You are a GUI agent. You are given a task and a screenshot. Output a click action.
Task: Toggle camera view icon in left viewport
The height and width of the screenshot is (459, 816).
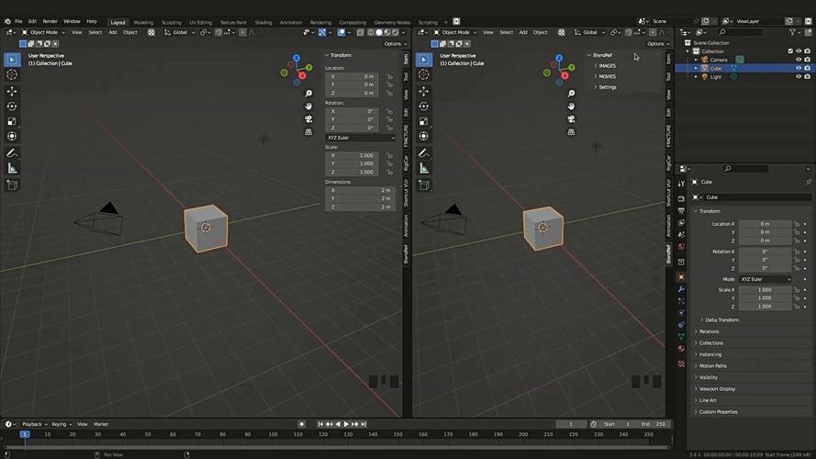tap(308, 119)
